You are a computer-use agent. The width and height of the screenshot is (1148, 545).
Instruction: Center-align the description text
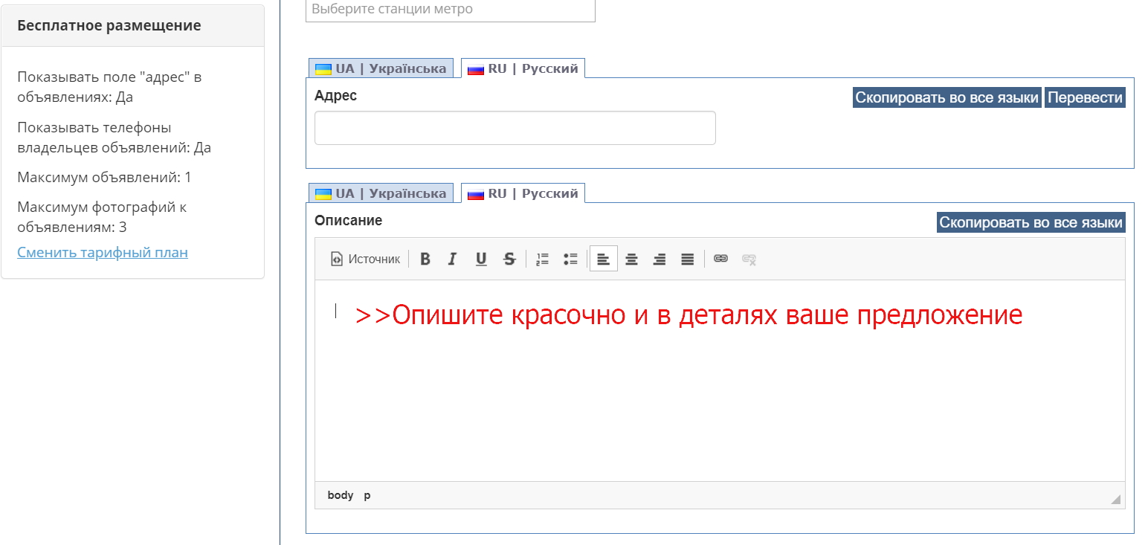tap(631, 259)
